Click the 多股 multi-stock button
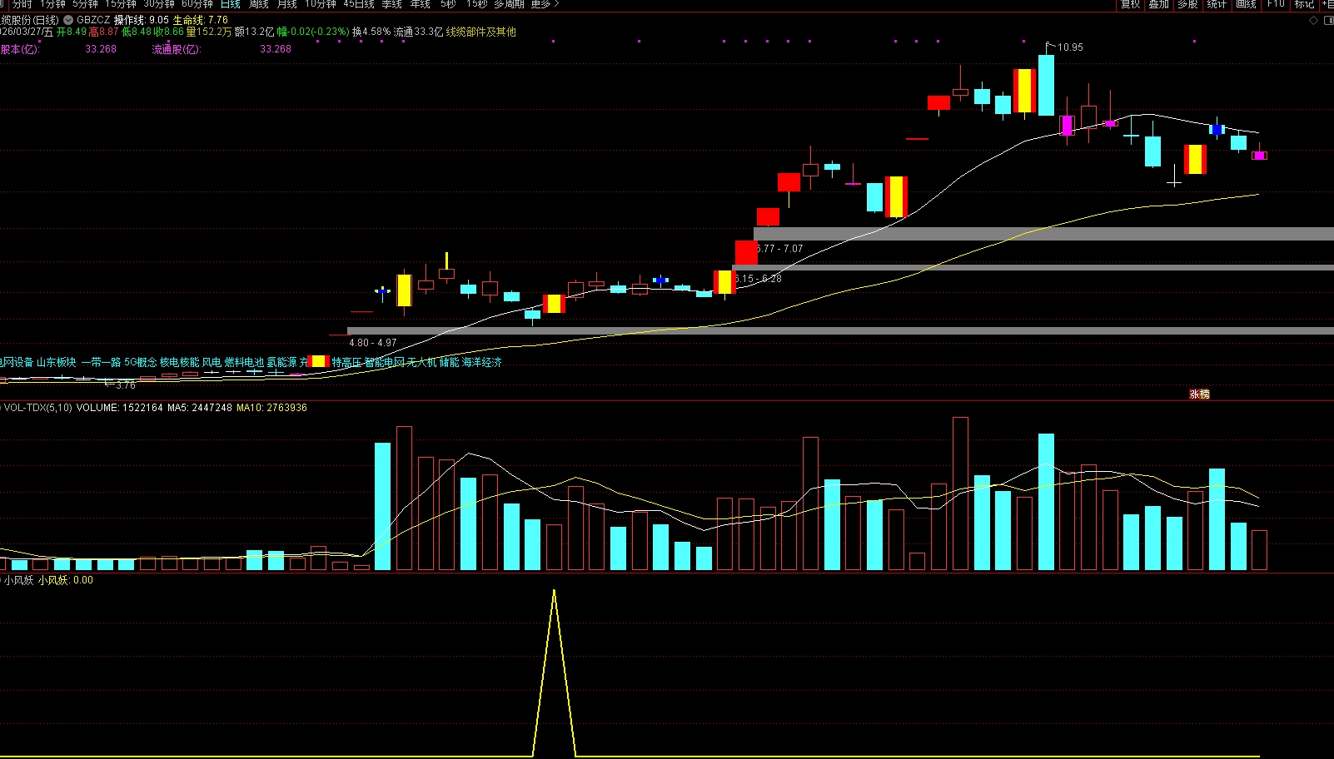 point(1187,4)
